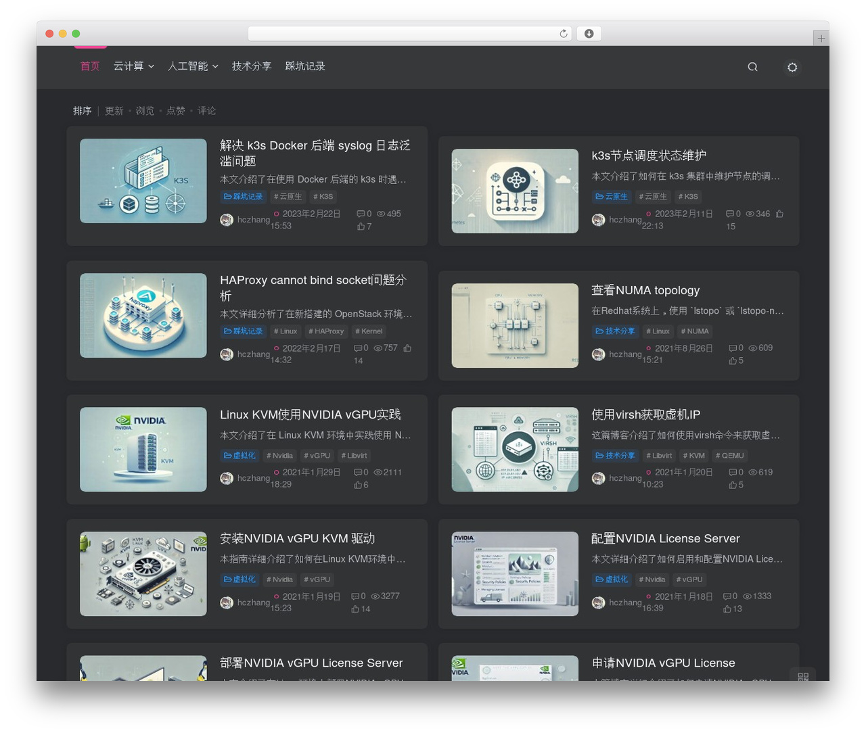
Task: Expand the 云计算 dropdown menu
Action: pos(134,66)
